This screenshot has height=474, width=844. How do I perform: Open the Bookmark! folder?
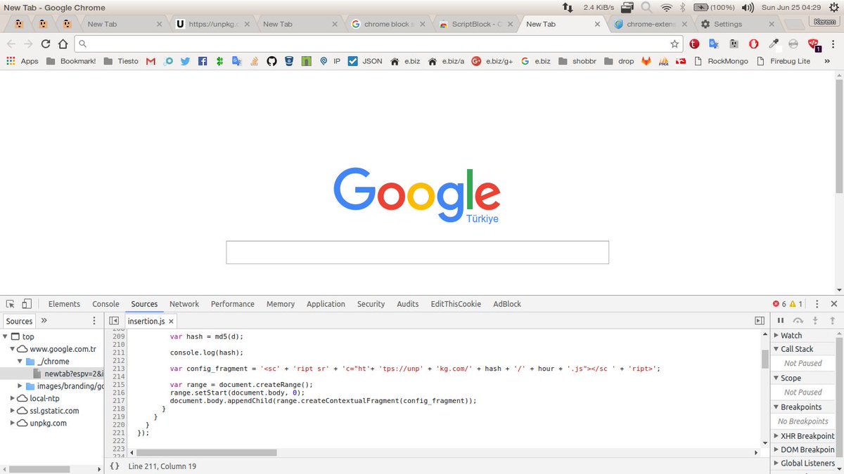(70, 61)
